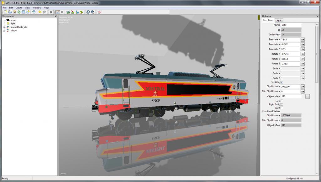Switch to the Transform tab
321x182 pixels.
point(268,20)
